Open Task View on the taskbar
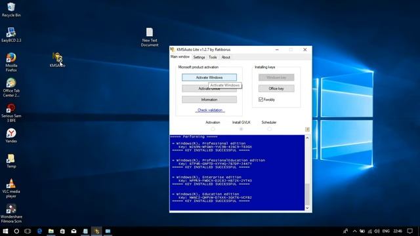420x236 pixels. [28, 231]
